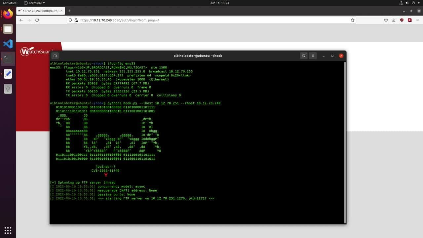Viewport: 423px width, 238px height.
Task: Open the Text Editor dock icon
Action: point(8,74)
